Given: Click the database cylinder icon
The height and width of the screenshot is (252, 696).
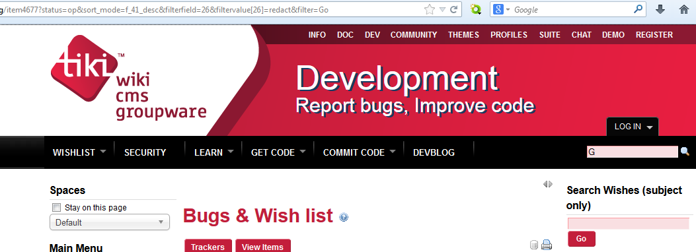Looking at the screenshot, I should click(x=535, y=245).
